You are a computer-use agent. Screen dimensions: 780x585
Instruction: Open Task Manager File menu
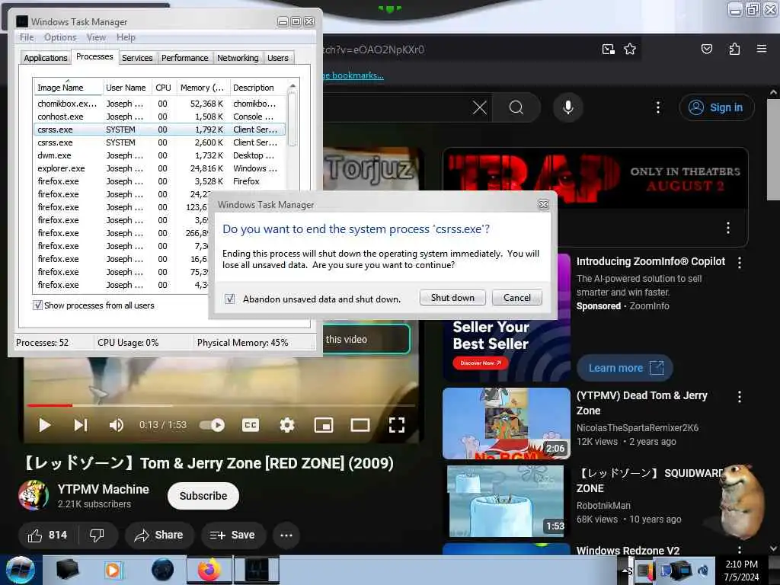27,37
